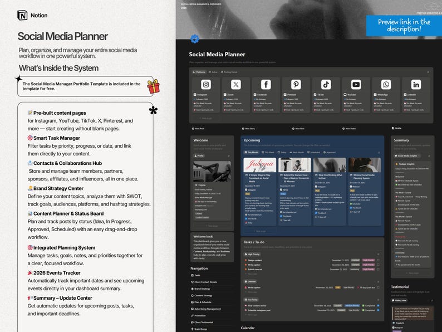Click the Client Contact Details phone icon
442x332 pixels.
coord(192,282)
